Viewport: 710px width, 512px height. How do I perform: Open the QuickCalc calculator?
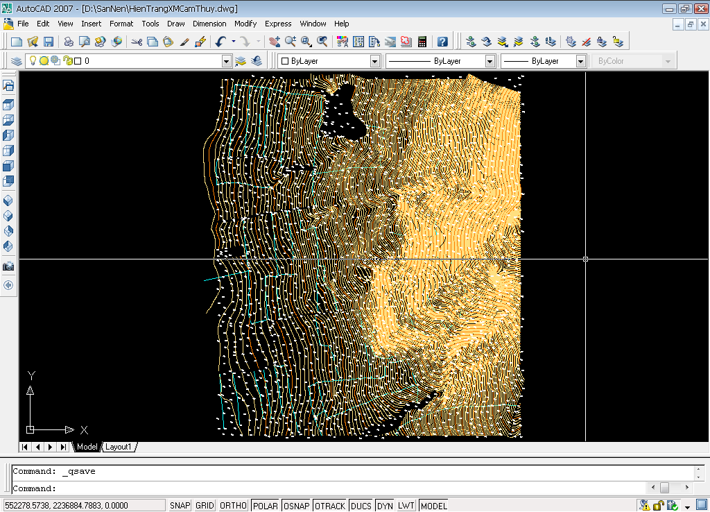click(x=422, y=42)
